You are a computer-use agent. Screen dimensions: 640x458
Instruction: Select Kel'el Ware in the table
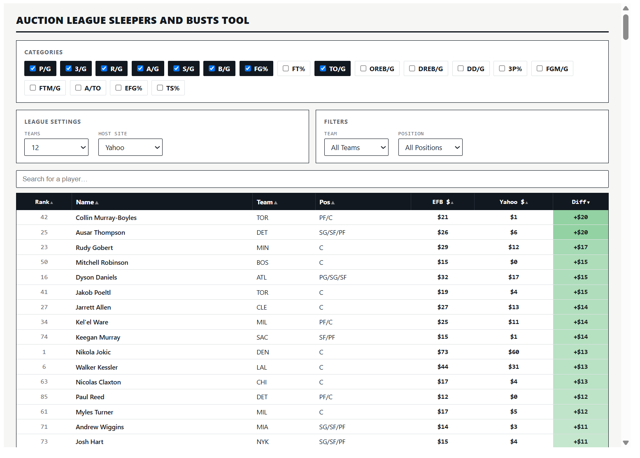pos(92,322)
